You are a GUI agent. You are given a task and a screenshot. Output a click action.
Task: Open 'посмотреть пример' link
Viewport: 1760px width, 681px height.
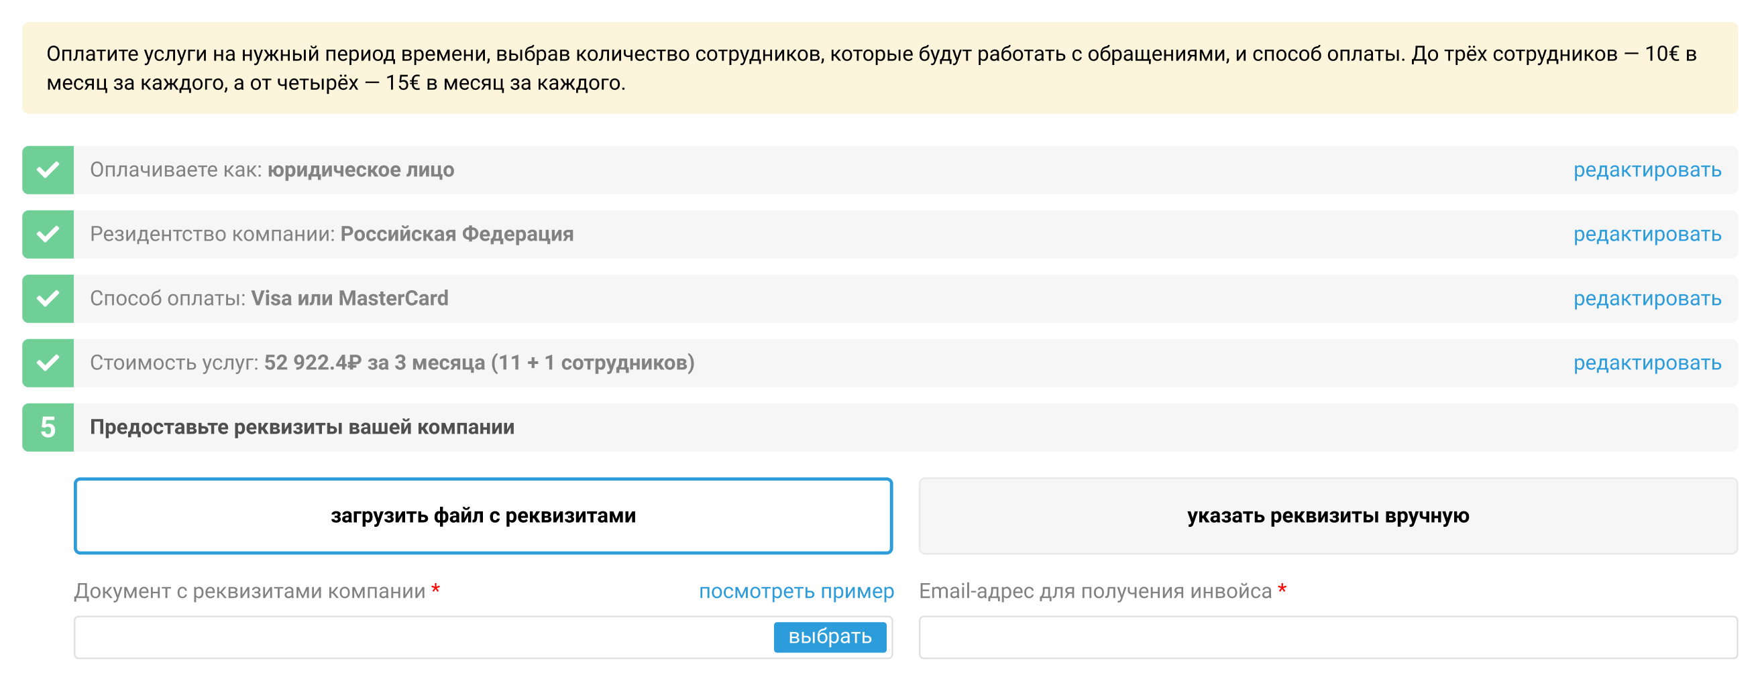[796, 591]
